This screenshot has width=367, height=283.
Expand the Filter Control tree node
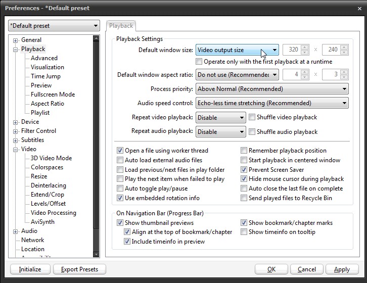tap(16, 131)
